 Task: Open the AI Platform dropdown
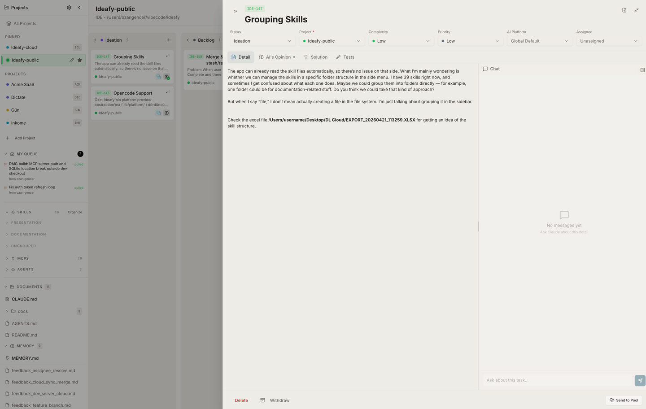point(540,41)
